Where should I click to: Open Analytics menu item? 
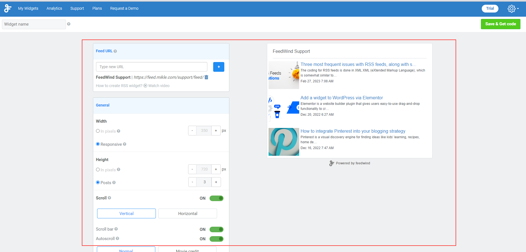pos(54,8)
